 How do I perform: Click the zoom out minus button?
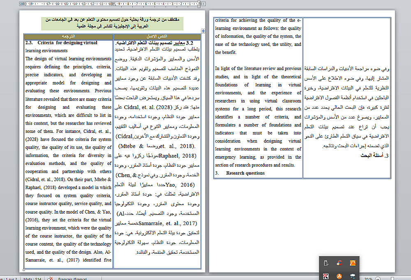378,279
